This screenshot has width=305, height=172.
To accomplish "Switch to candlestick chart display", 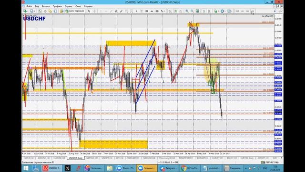I will pyautogui.click(x=175, y=11).
